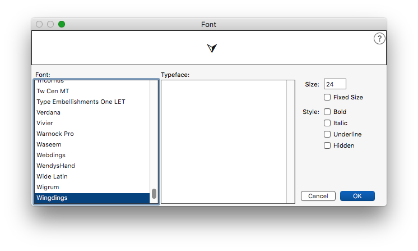Click the Size input field
Image resolution: width=418 pixels, height=251 pixels.
pos(335,84)
